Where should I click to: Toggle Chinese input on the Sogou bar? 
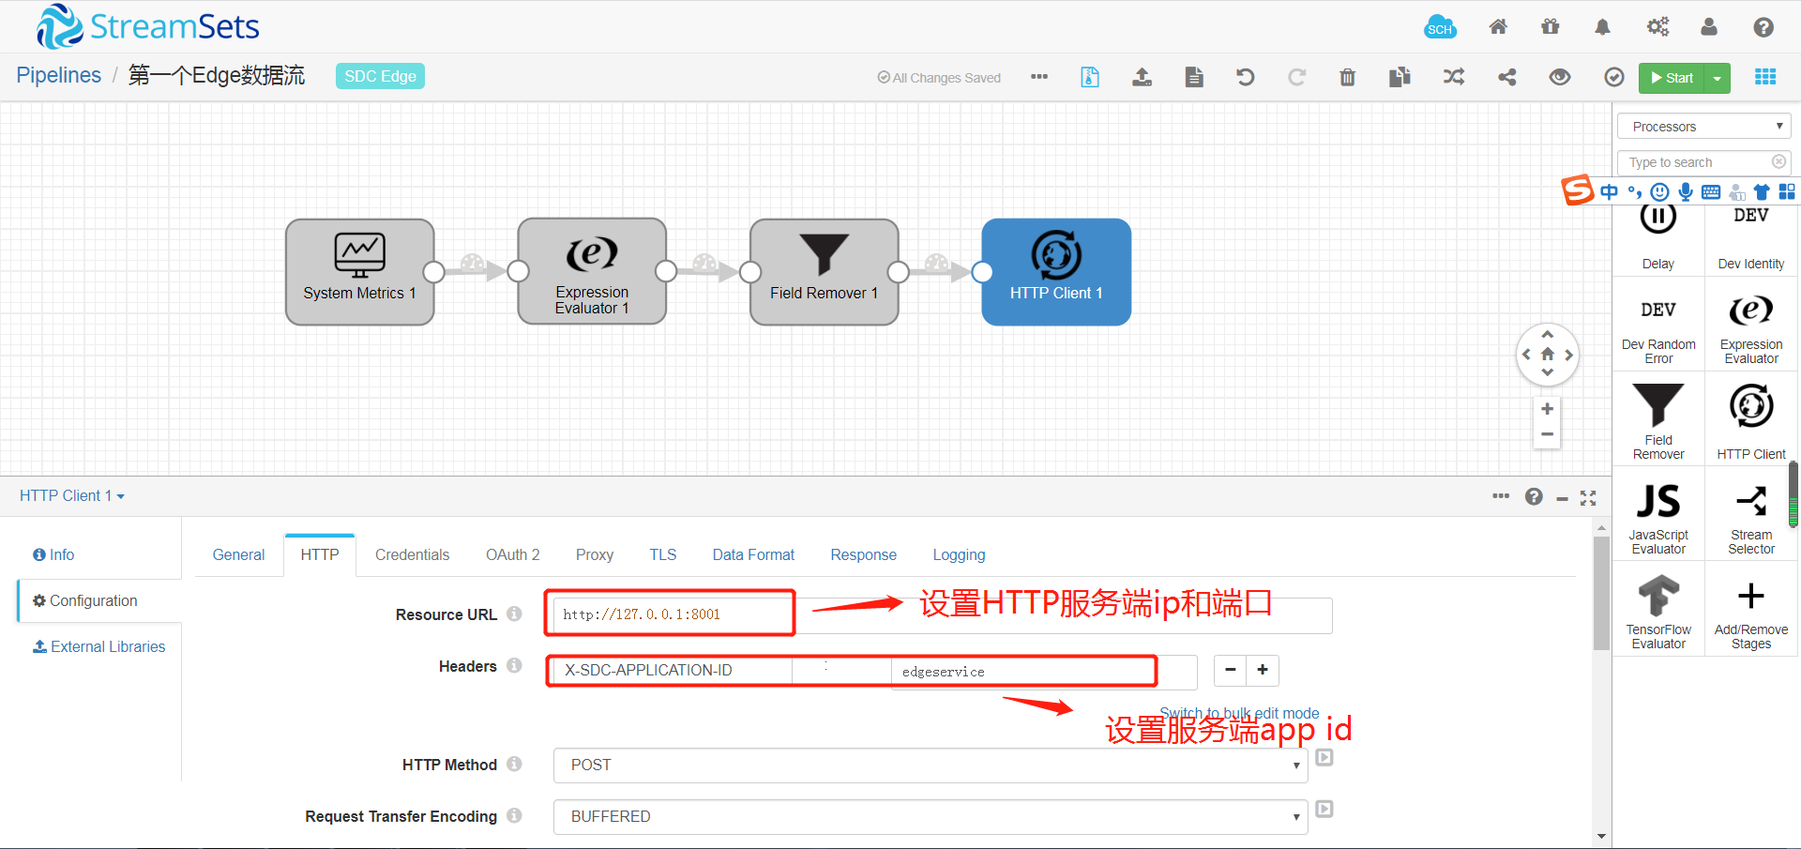1609,191
